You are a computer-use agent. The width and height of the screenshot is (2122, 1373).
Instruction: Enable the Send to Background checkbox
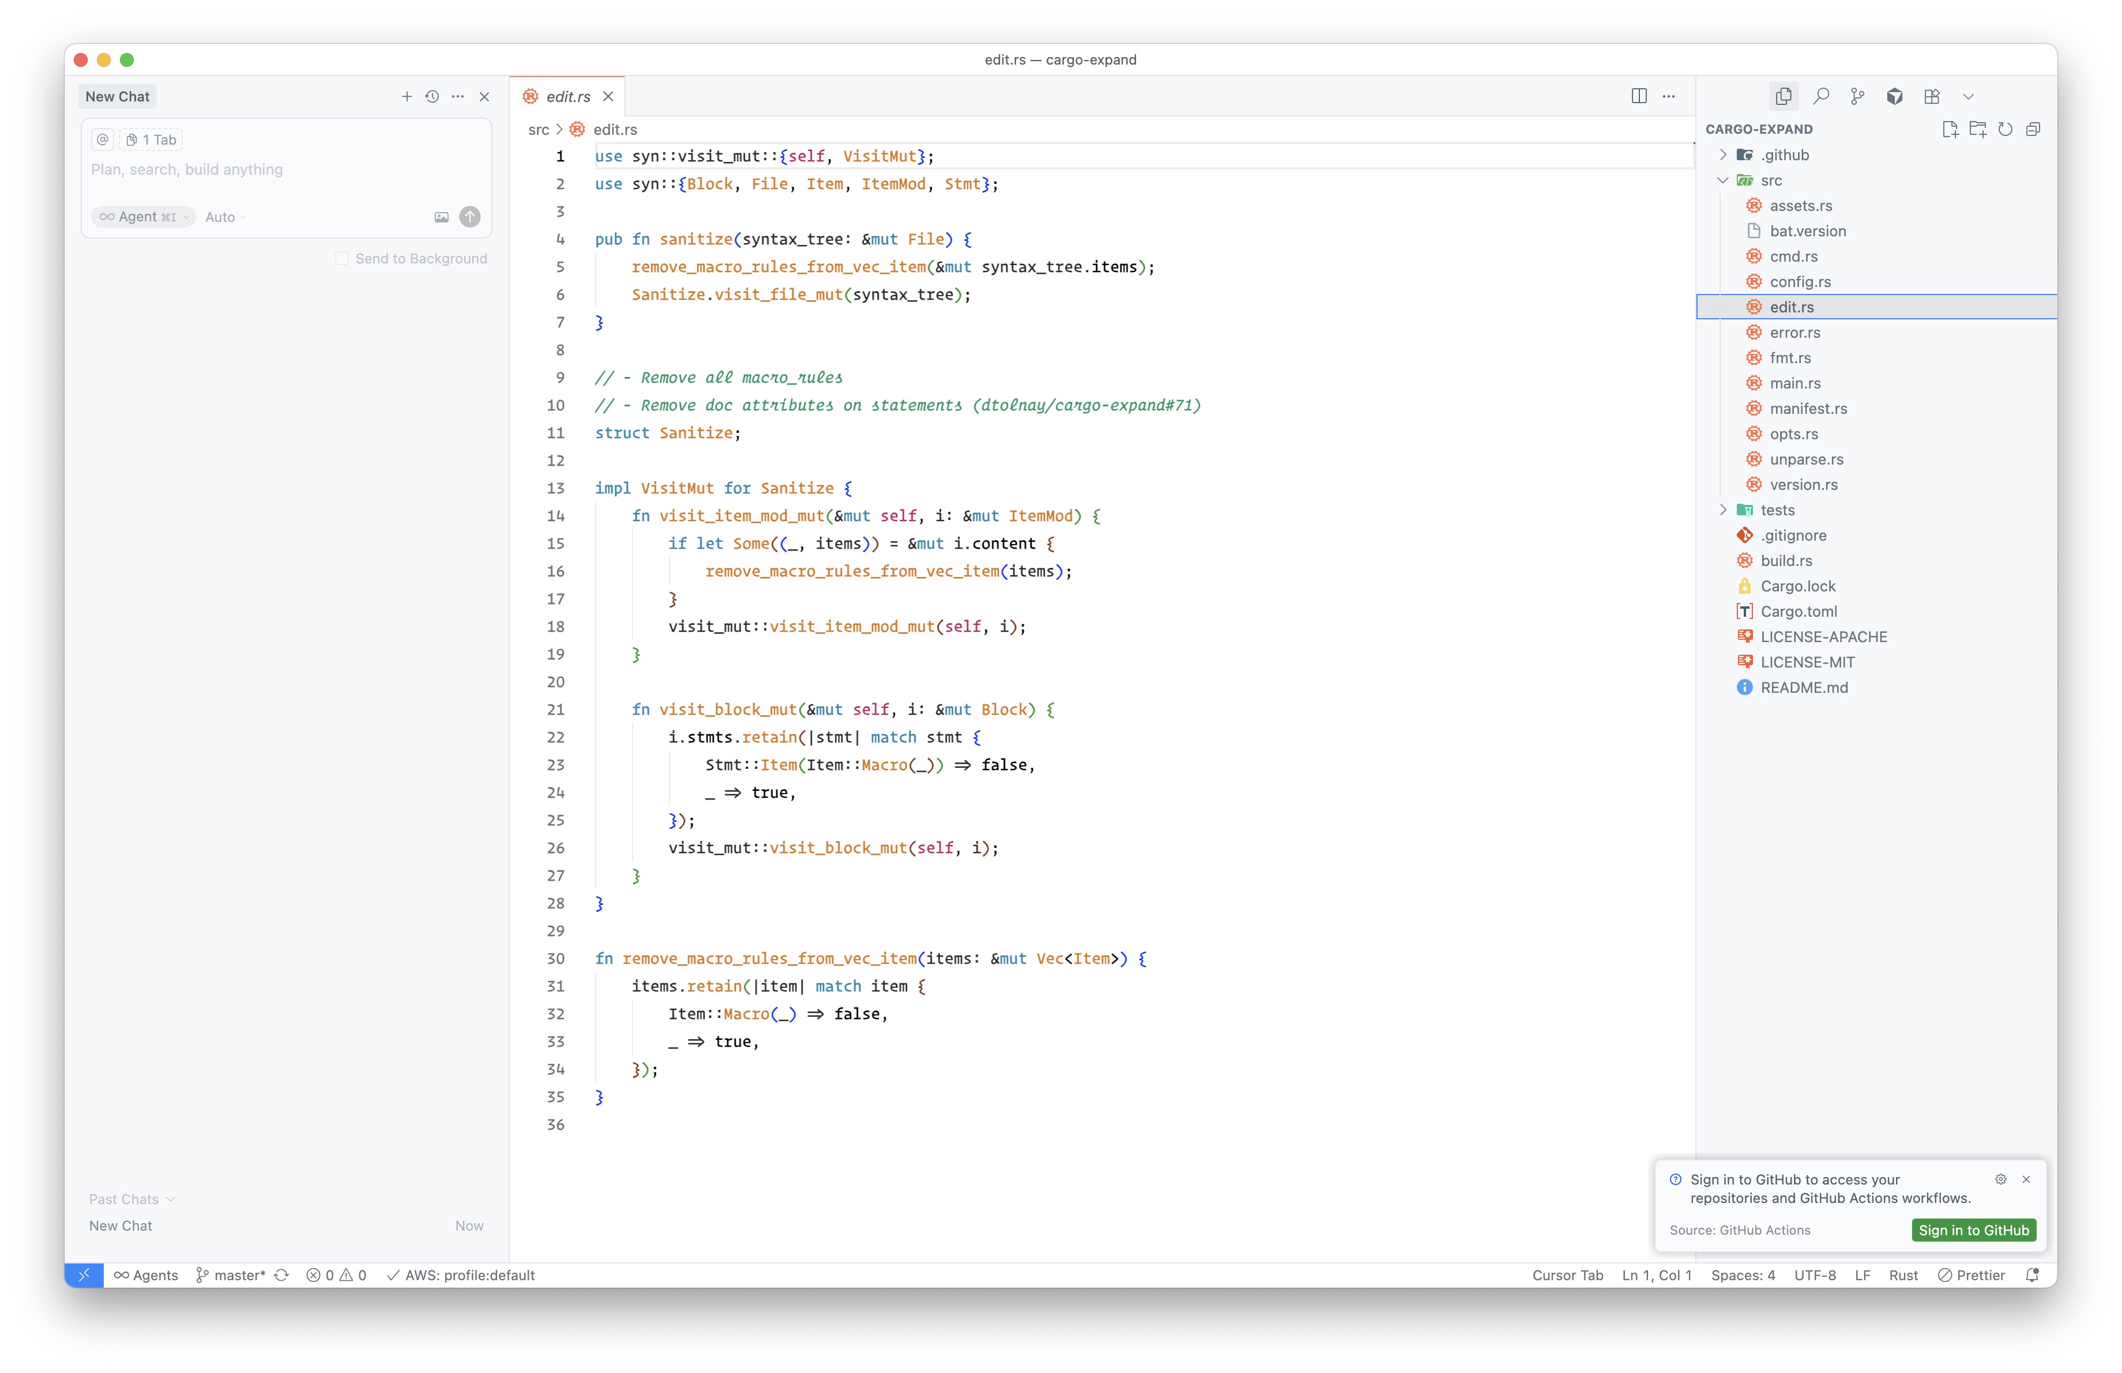coord(343,258)
